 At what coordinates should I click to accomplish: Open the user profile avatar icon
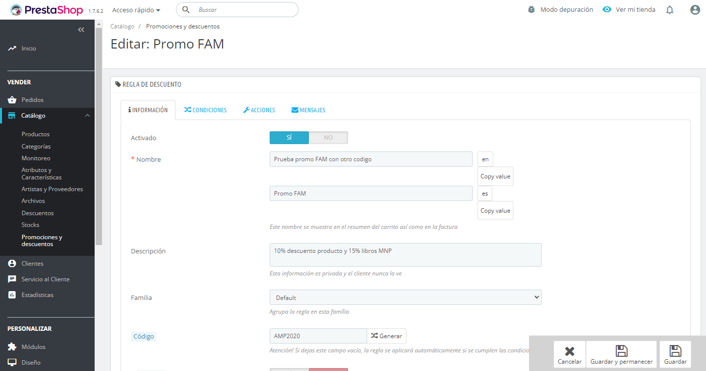[x=695, y=10]
